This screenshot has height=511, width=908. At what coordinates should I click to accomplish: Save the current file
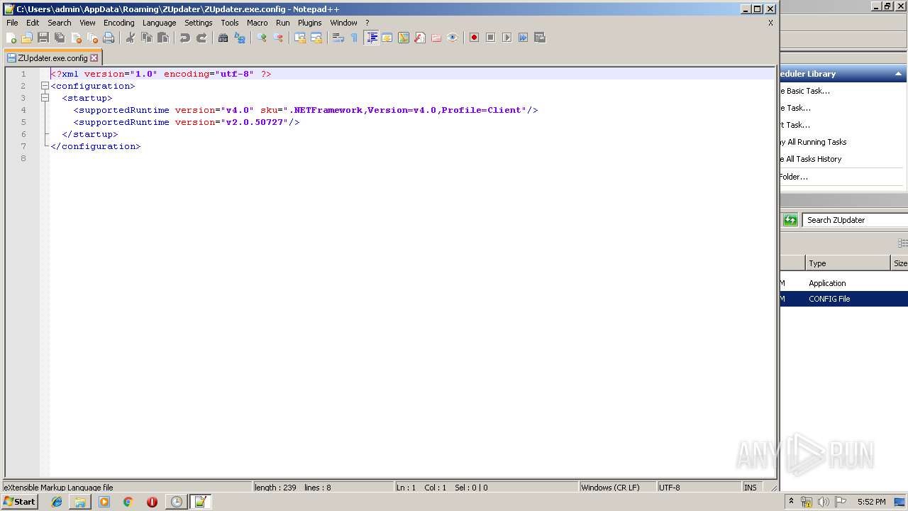tap(43, 38)
